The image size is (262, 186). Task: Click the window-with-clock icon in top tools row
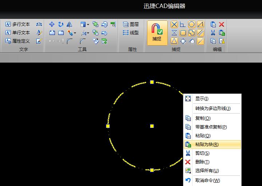coord(104,24)
